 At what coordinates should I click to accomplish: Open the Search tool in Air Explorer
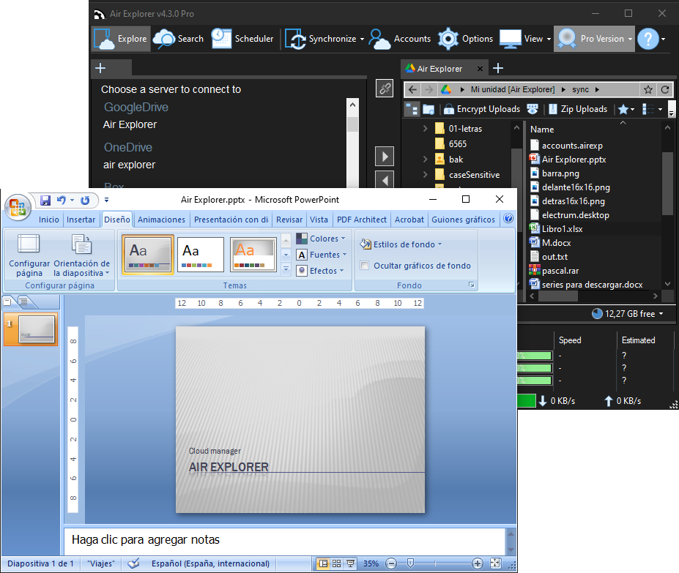(179, 39)
